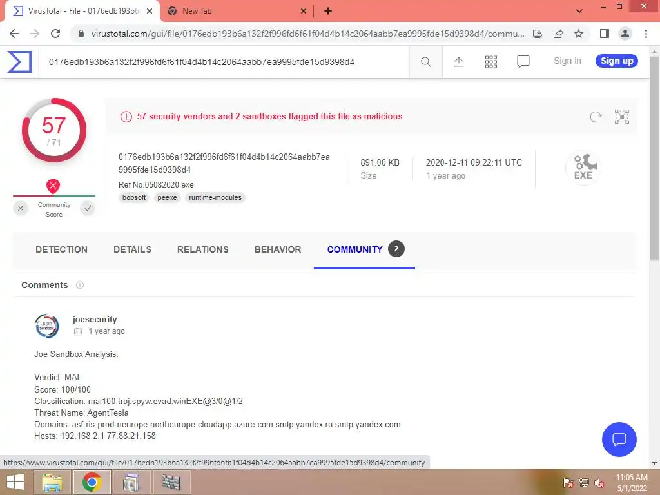
Task: Open the apps grid icon
Action: 490,62
